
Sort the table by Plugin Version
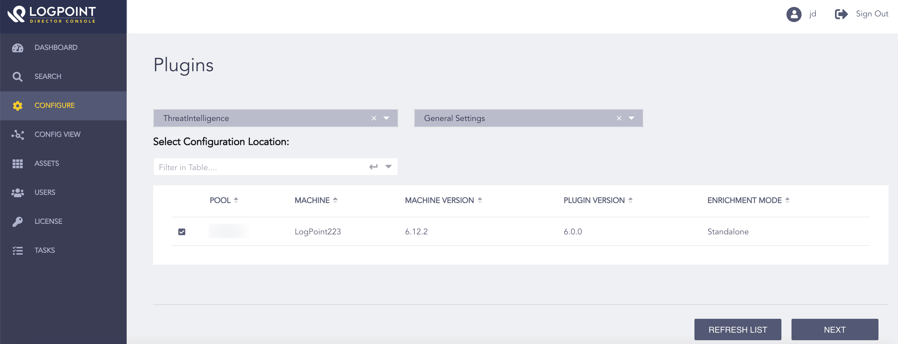click(x=630, y=200)
